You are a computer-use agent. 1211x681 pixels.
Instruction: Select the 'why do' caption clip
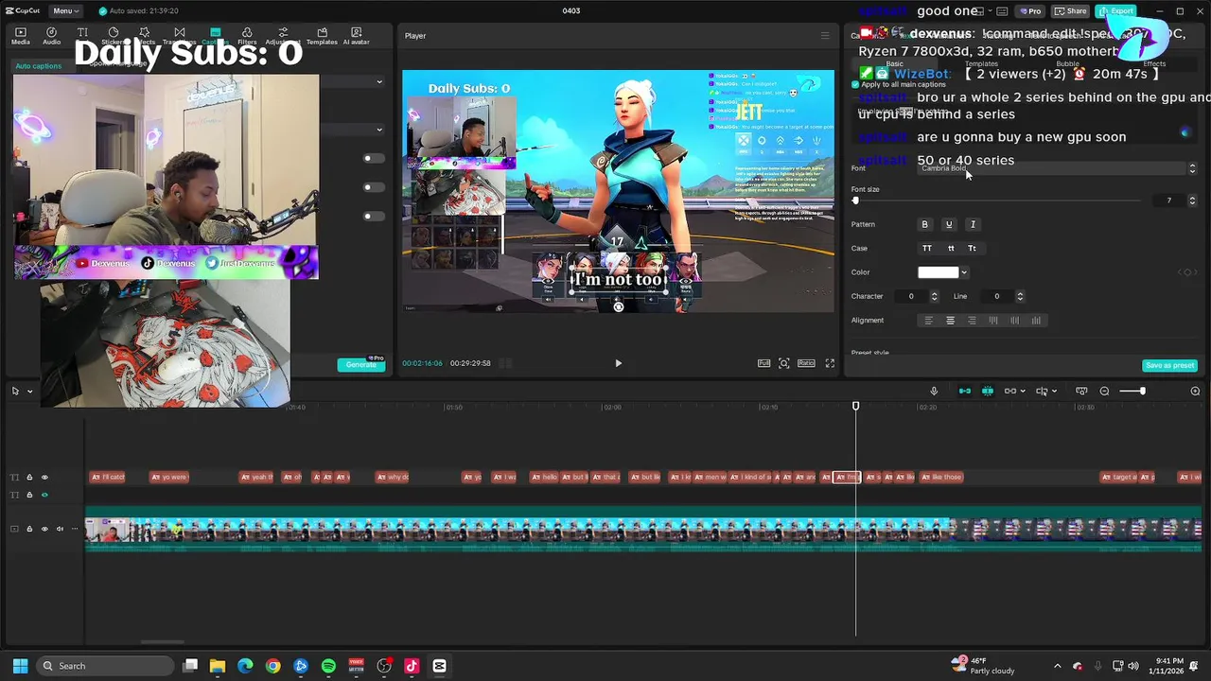click(393, 477)
